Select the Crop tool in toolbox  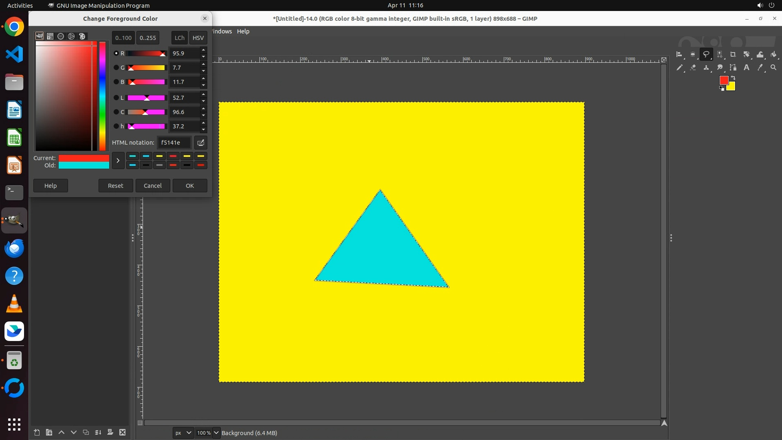pyautogui.click(x=733, y=54)
